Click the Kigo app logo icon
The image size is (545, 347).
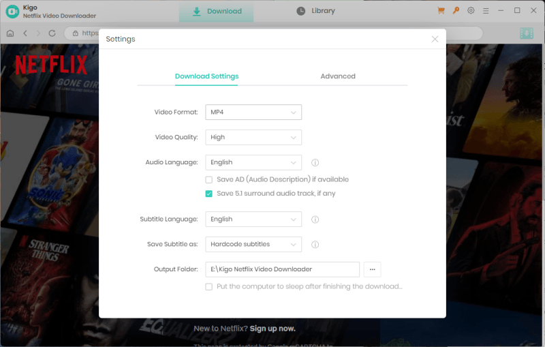12,11
